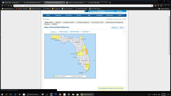Click the orange county on Florida's east coast
Viewport: 171px width, 96px height.
(x=87, y=51)
